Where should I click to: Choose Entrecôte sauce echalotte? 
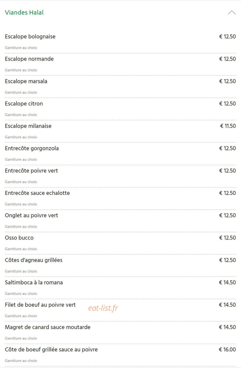pos(37,193)
